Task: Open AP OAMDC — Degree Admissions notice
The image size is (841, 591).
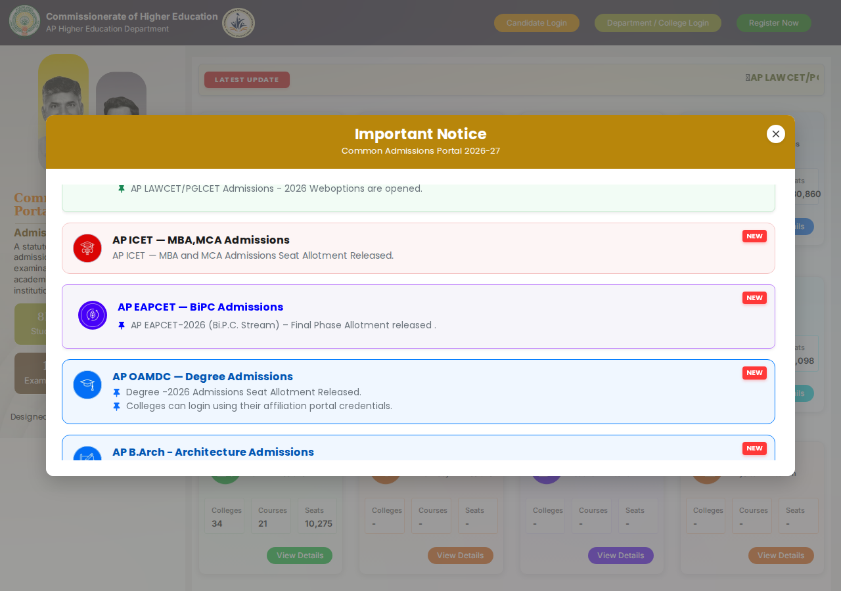Action: (419, 391)
